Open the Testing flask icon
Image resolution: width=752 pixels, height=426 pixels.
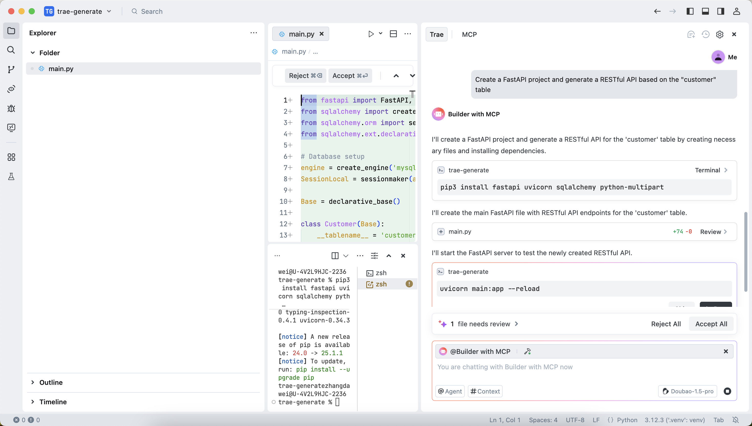click(x=11, y=176)
